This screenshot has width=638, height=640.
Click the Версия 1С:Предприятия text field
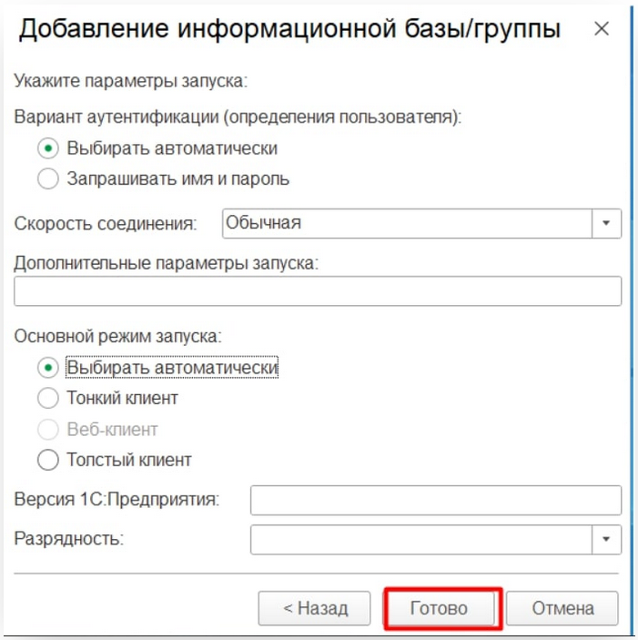[x=435, y=500]
